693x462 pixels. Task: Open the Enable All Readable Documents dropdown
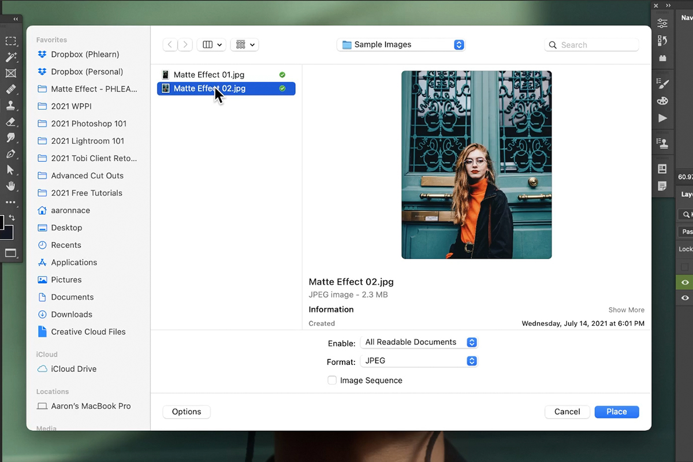point(419,342)
